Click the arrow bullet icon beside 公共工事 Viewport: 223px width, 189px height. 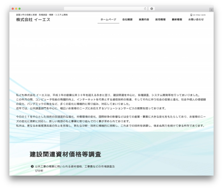click(32, 166)
